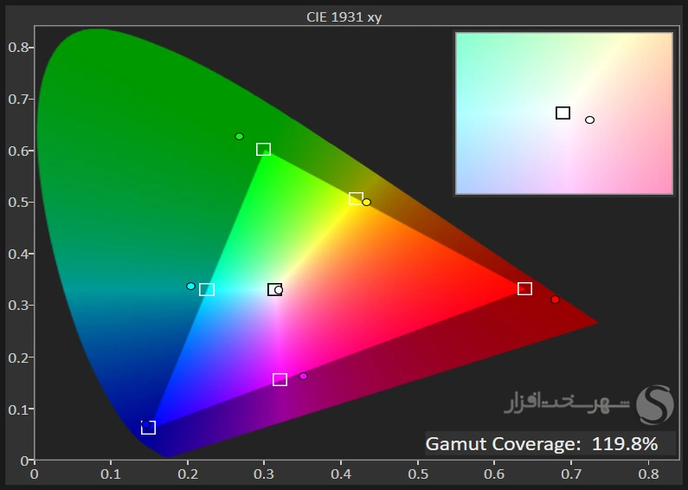The height and width of the screenshot is (490, 688).
Task: Select the yellow measured point circle
Action: coord(366,203)
